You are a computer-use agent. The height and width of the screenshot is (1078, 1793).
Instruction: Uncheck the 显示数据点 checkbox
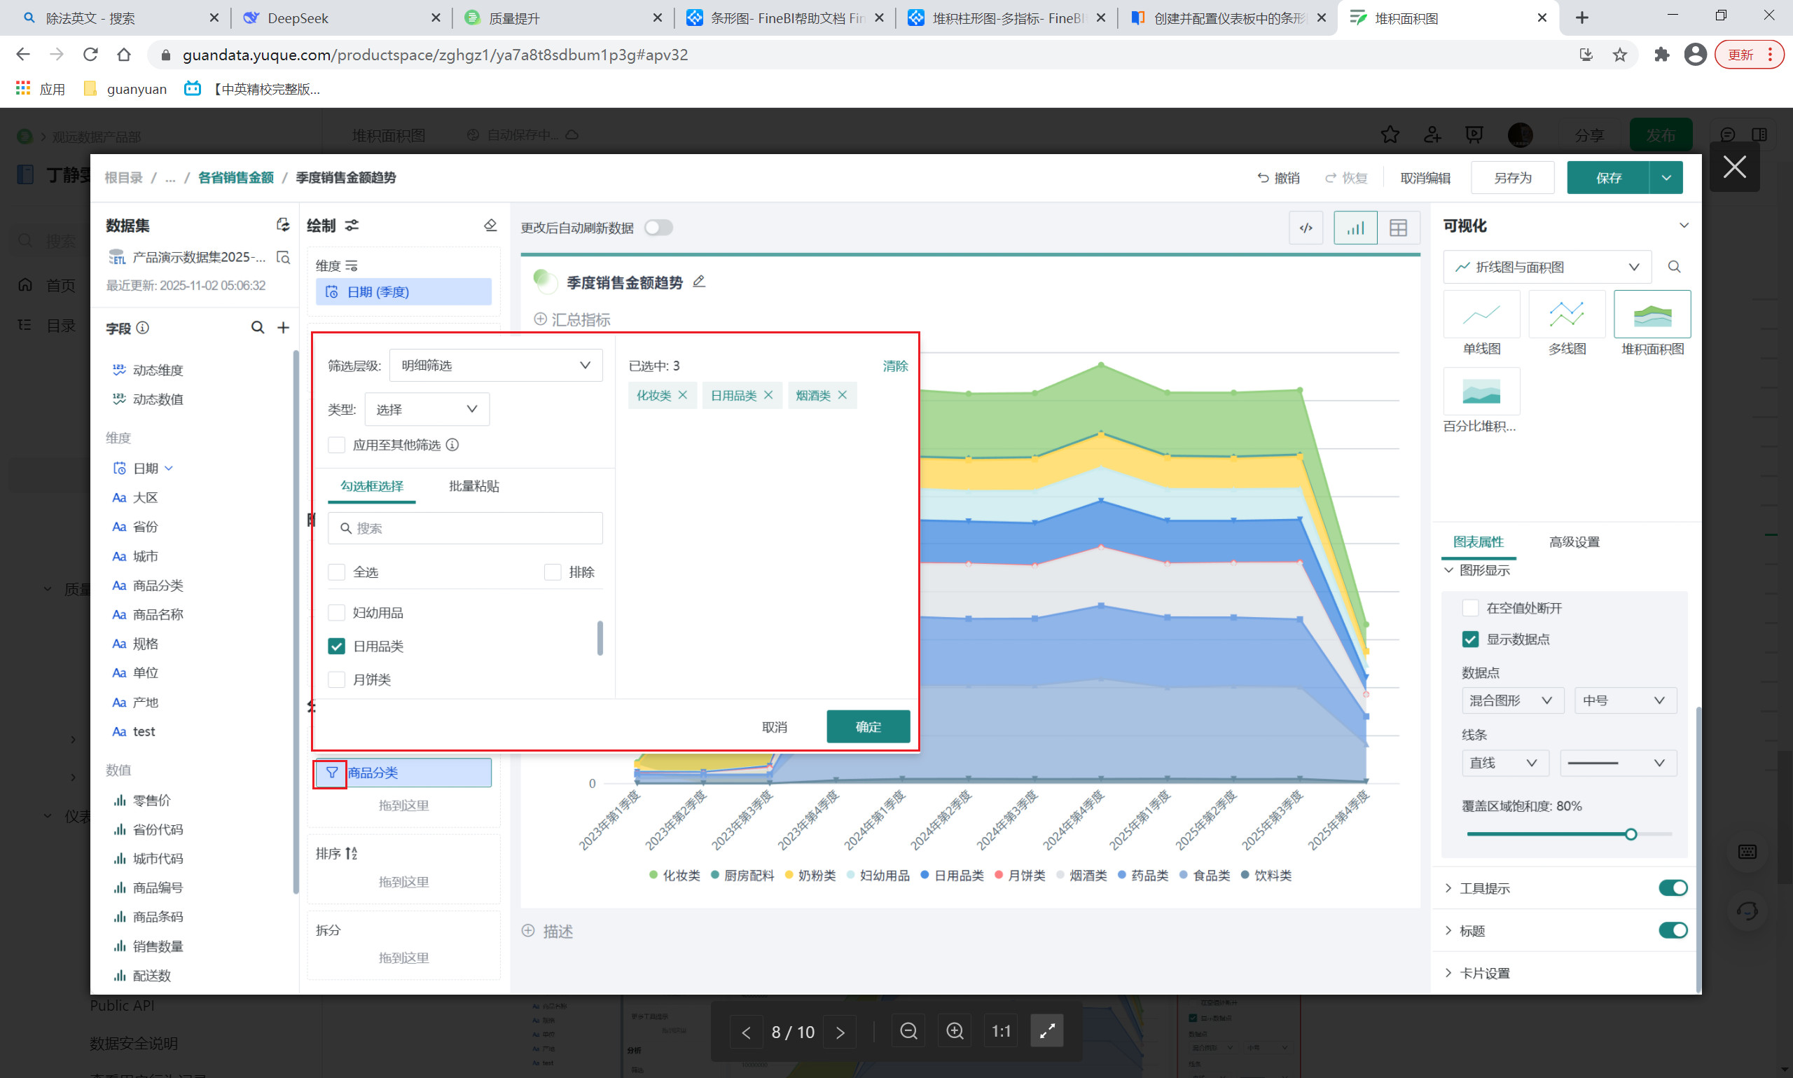(1470, 640)
